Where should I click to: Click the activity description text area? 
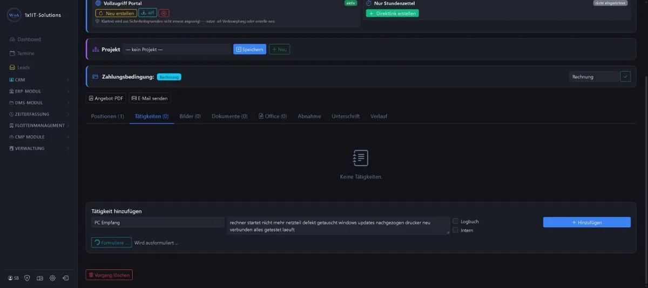[x=338, y=225]
